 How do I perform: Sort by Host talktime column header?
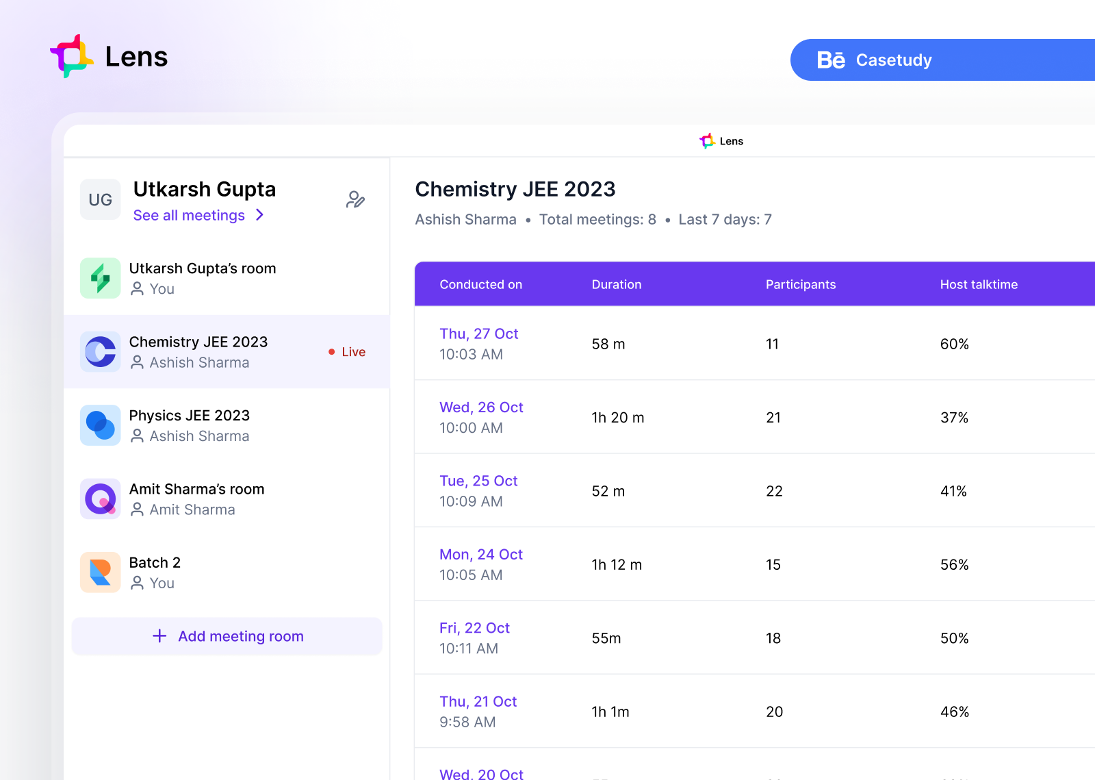[978, 284]
